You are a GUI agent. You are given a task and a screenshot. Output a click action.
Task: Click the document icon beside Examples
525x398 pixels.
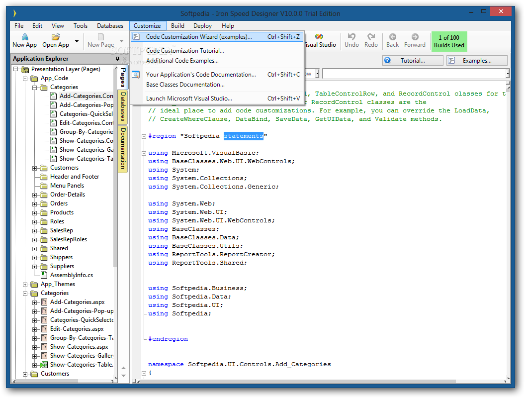(452, 60)
